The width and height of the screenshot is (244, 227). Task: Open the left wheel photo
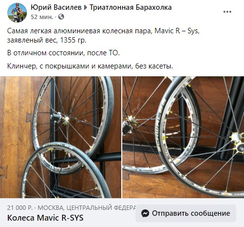(61, 137)
